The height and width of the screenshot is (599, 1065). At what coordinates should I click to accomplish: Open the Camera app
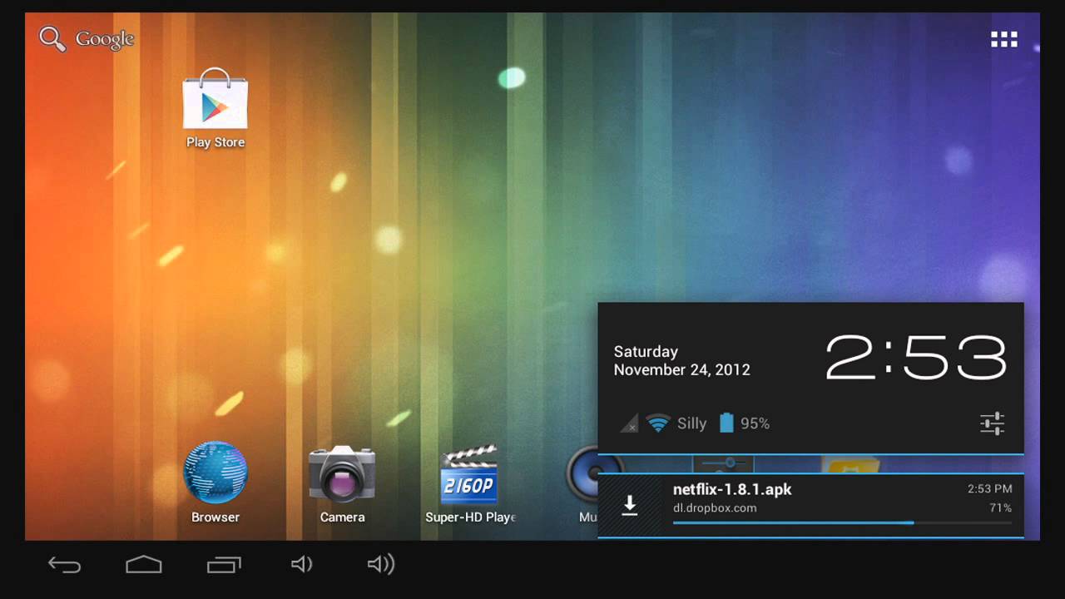point(342,483)
